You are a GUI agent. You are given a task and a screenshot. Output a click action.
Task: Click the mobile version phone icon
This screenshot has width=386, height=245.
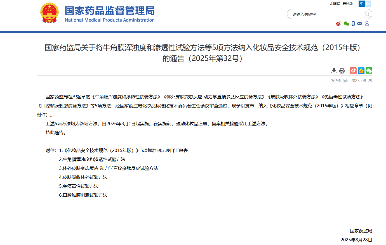(x=353, y=24)
